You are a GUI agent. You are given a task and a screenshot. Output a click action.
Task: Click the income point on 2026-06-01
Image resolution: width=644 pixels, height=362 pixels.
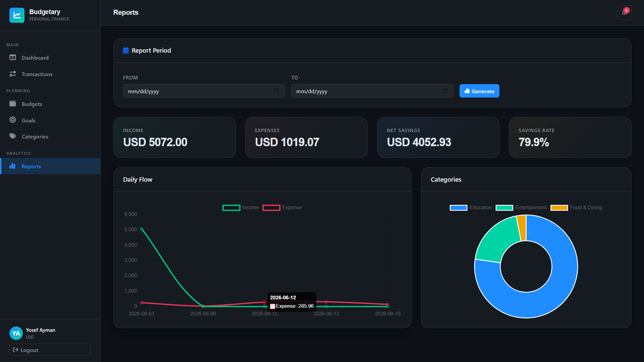[142, 229]
